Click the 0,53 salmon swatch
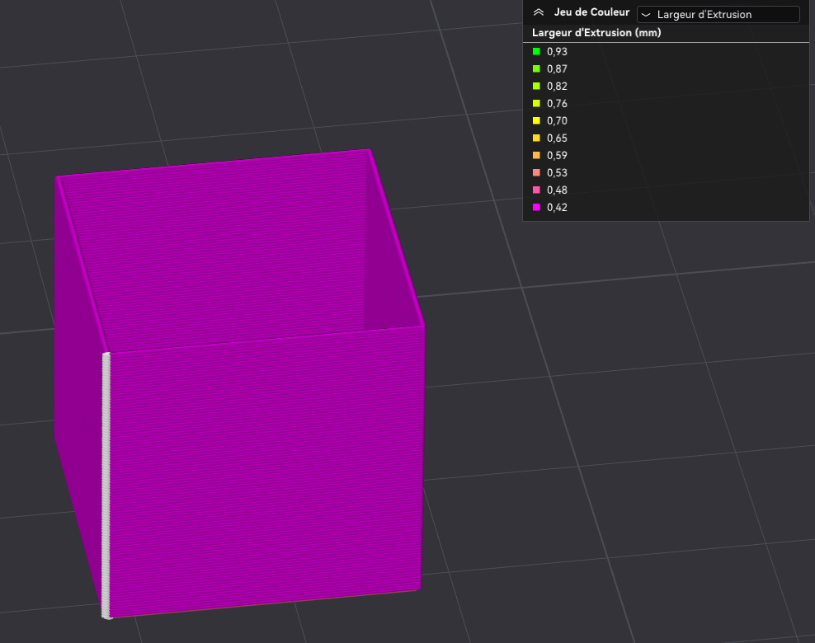 (536, 172)
